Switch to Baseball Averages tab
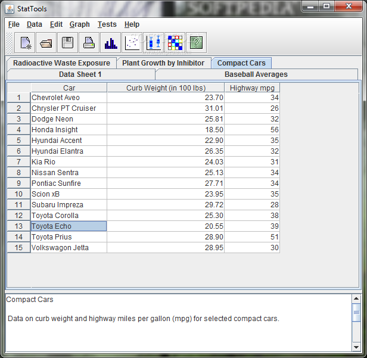Viewport: 367px width, 358px height. (x=256, y=74)
